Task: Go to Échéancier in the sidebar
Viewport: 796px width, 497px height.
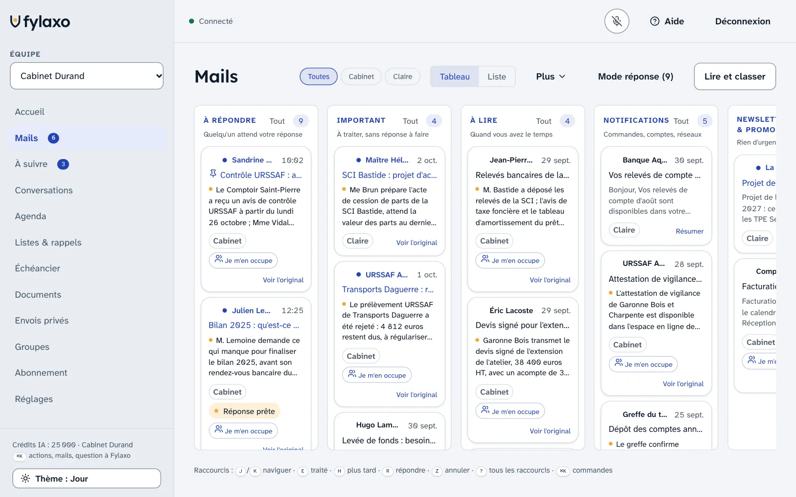Action: click(37, 268)
